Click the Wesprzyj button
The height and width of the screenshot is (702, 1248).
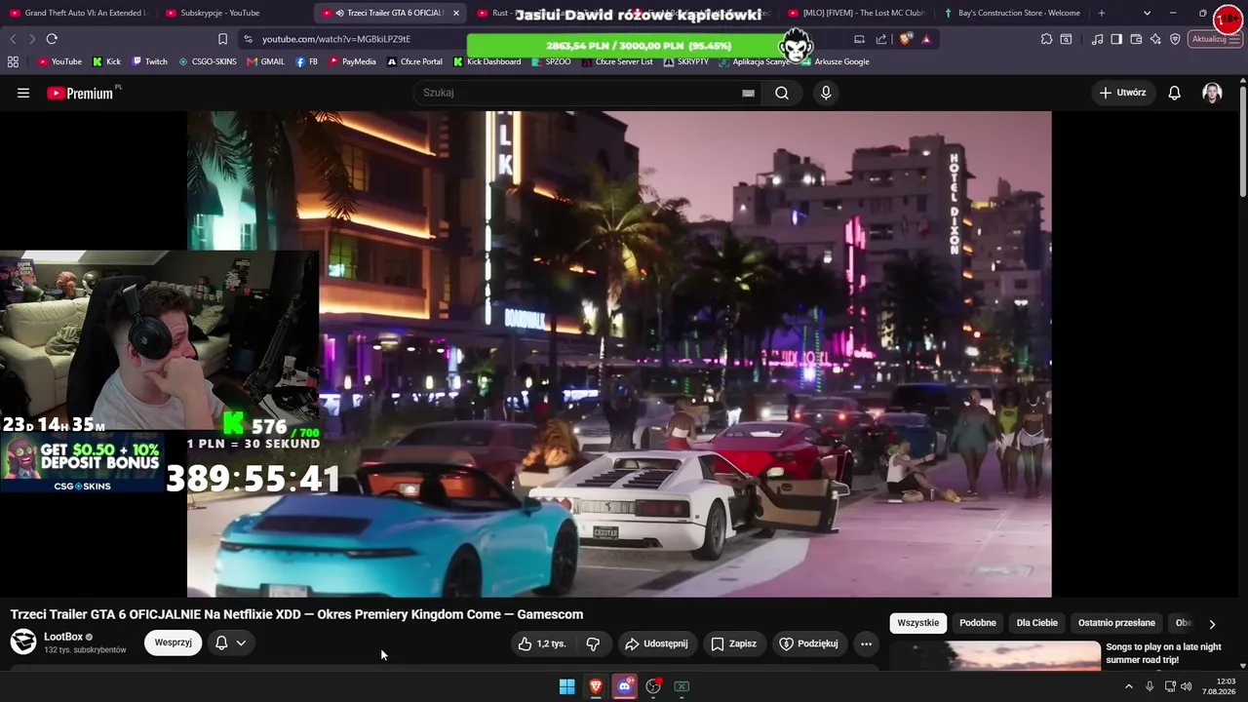[173, 643]
